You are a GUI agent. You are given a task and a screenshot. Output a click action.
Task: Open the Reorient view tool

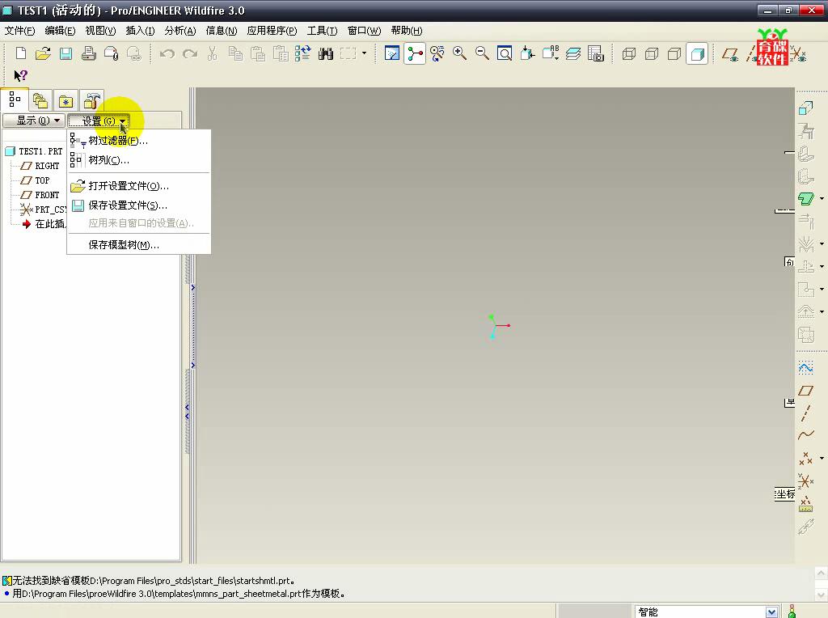[x=527, y=53]
